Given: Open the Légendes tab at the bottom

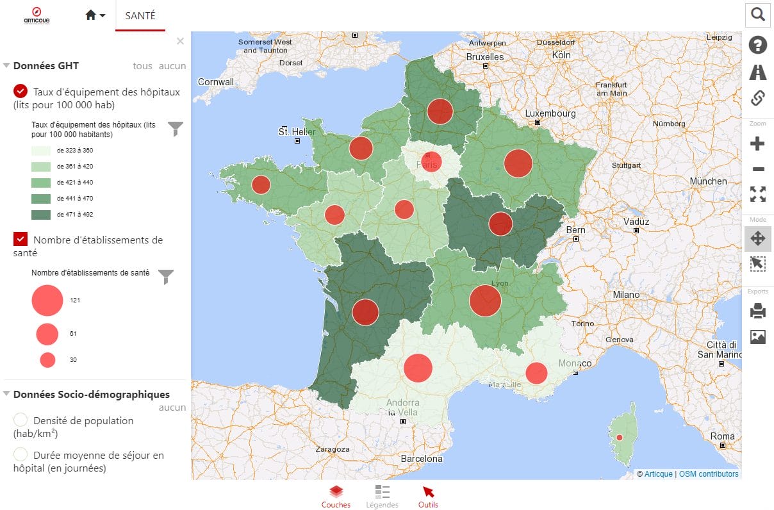Looking at the screenshot, I should pyautogui.click(x=382, y=497).
